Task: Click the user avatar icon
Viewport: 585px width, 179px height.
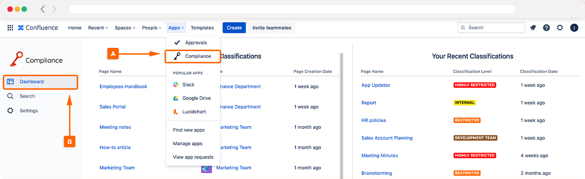Action: [x=574, y=28]
